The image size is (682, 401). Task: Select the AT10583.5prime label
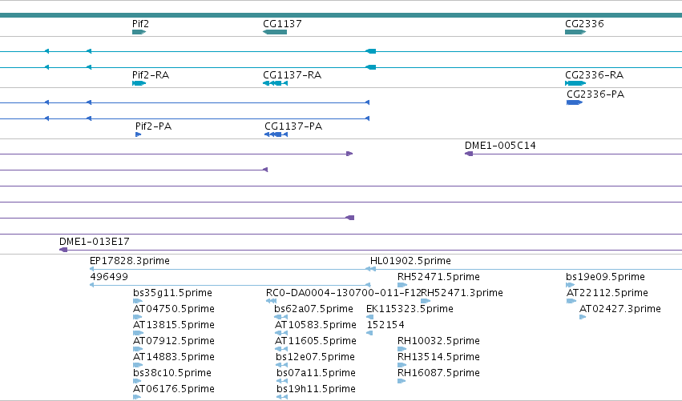pyautogui.click(x=315, y=325)
